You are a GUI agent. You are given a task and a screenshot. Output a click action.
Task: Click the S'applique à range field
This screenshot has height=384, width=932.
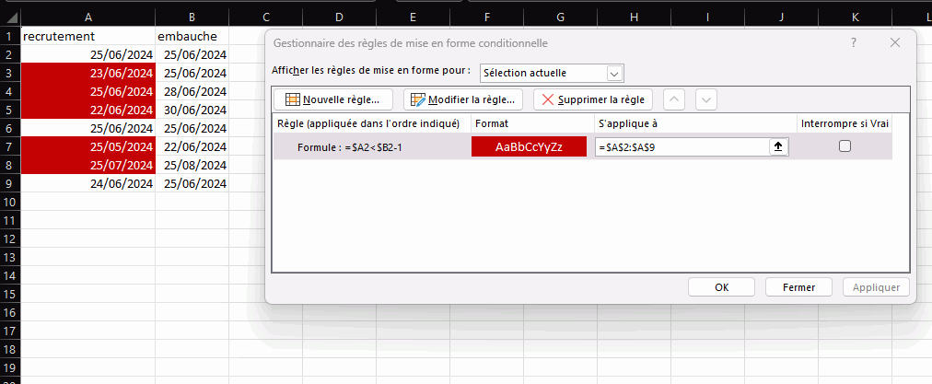click(x=682, y=146)
